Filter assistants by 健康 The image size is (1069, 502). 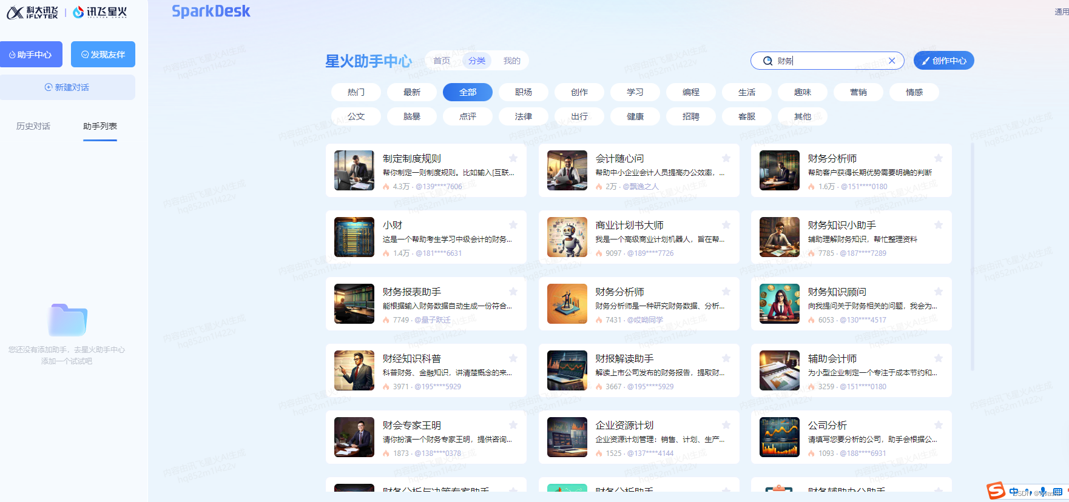635,116
